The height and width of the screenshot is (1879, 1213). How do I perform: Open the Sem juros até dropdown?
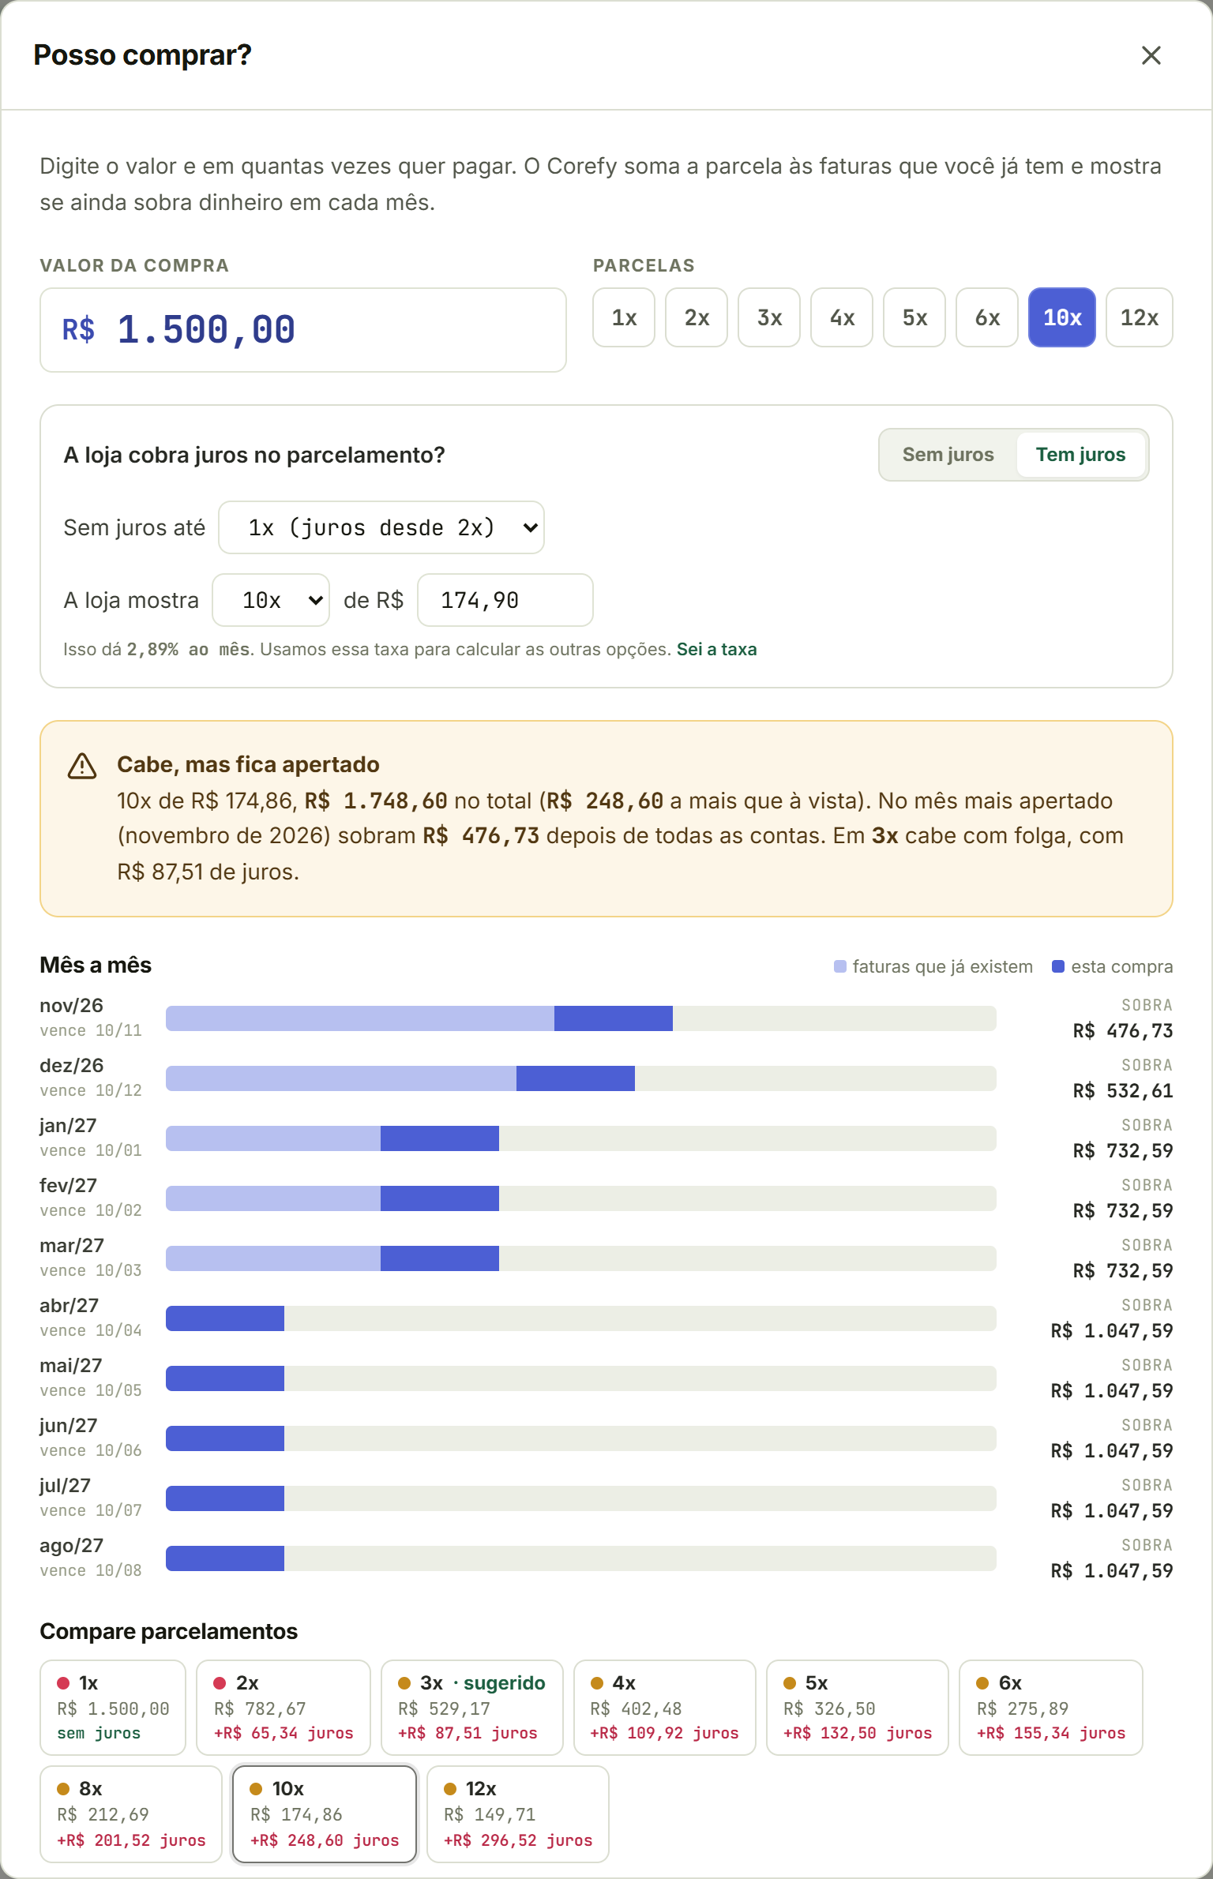381,527
